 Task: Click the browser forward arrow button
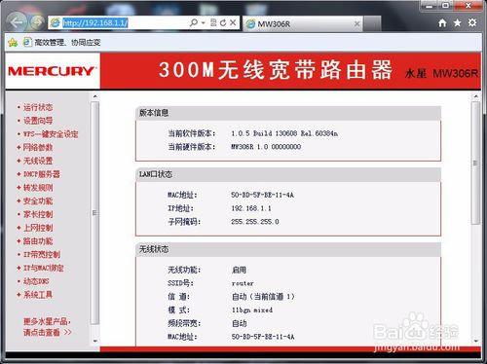[37, 22]
